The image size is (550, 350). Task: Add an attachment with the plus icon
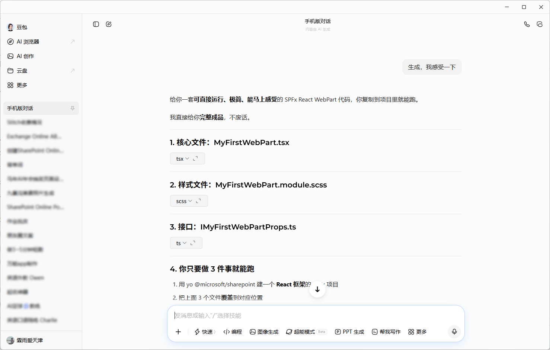pyautogui.click(x=178, y=332)
